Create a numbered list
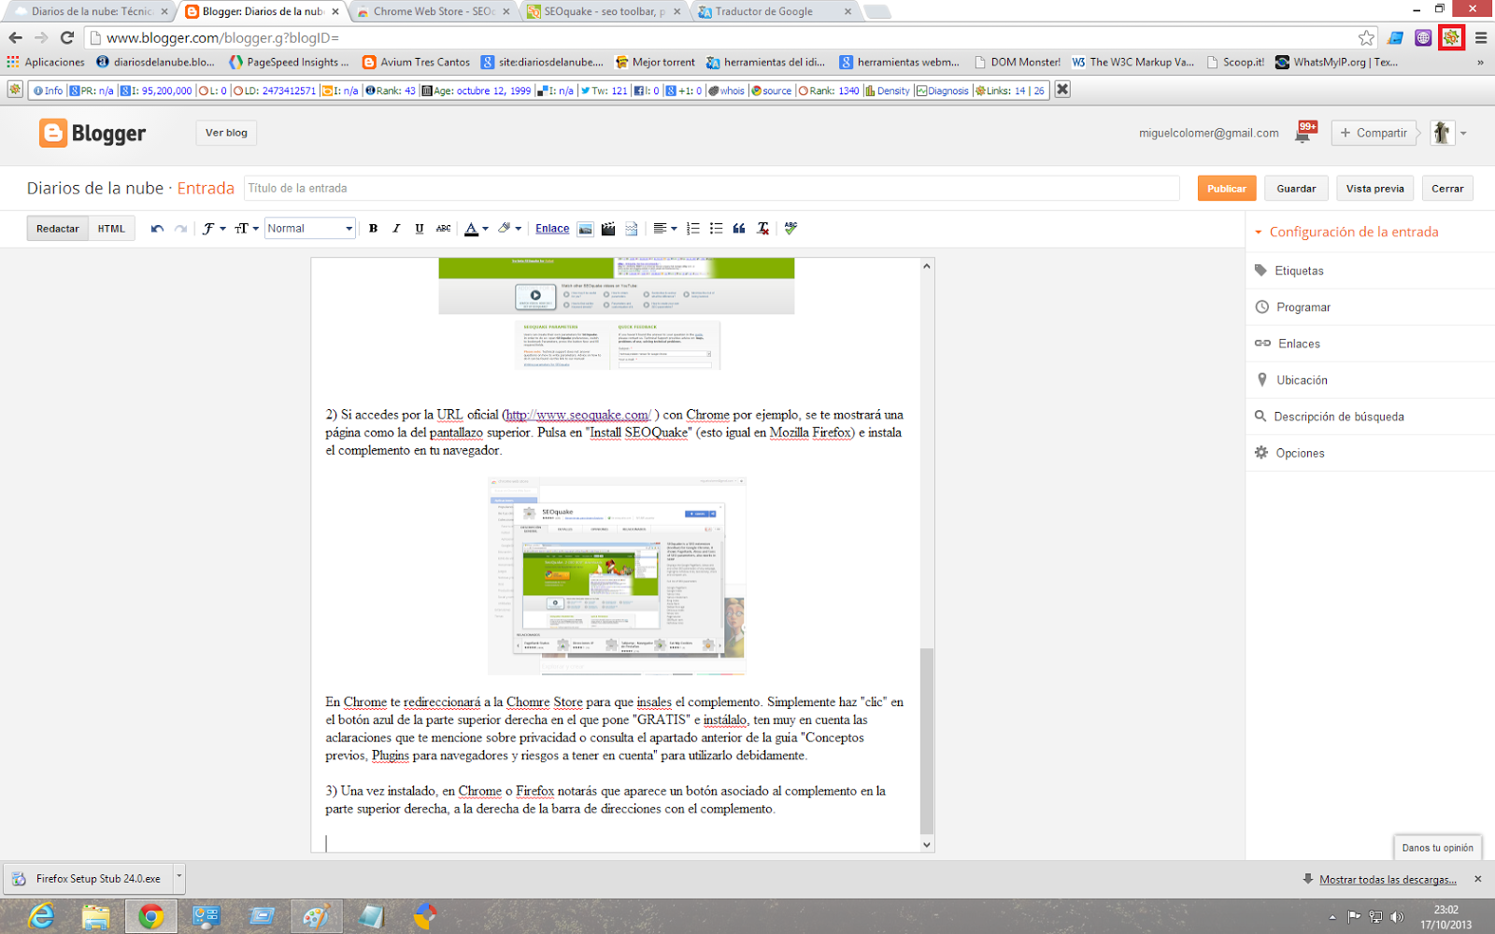Image resolution: width=1495 pixels, height=934 pixels. coord(692,229)
